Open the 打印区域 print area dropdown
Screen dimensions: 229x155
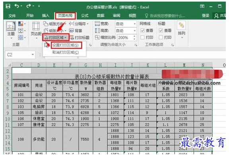[56, 38]
